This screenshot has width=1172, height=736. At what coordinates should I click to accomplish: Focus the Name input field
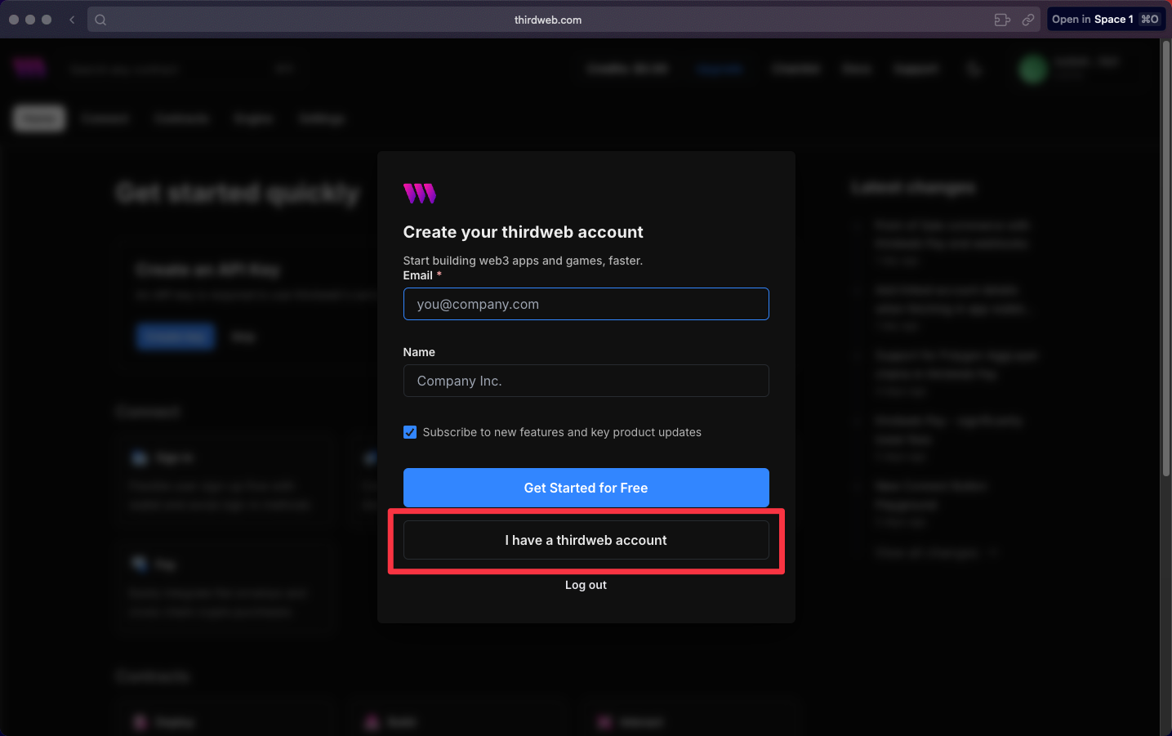pyautogui.click(x=586, y=381)
